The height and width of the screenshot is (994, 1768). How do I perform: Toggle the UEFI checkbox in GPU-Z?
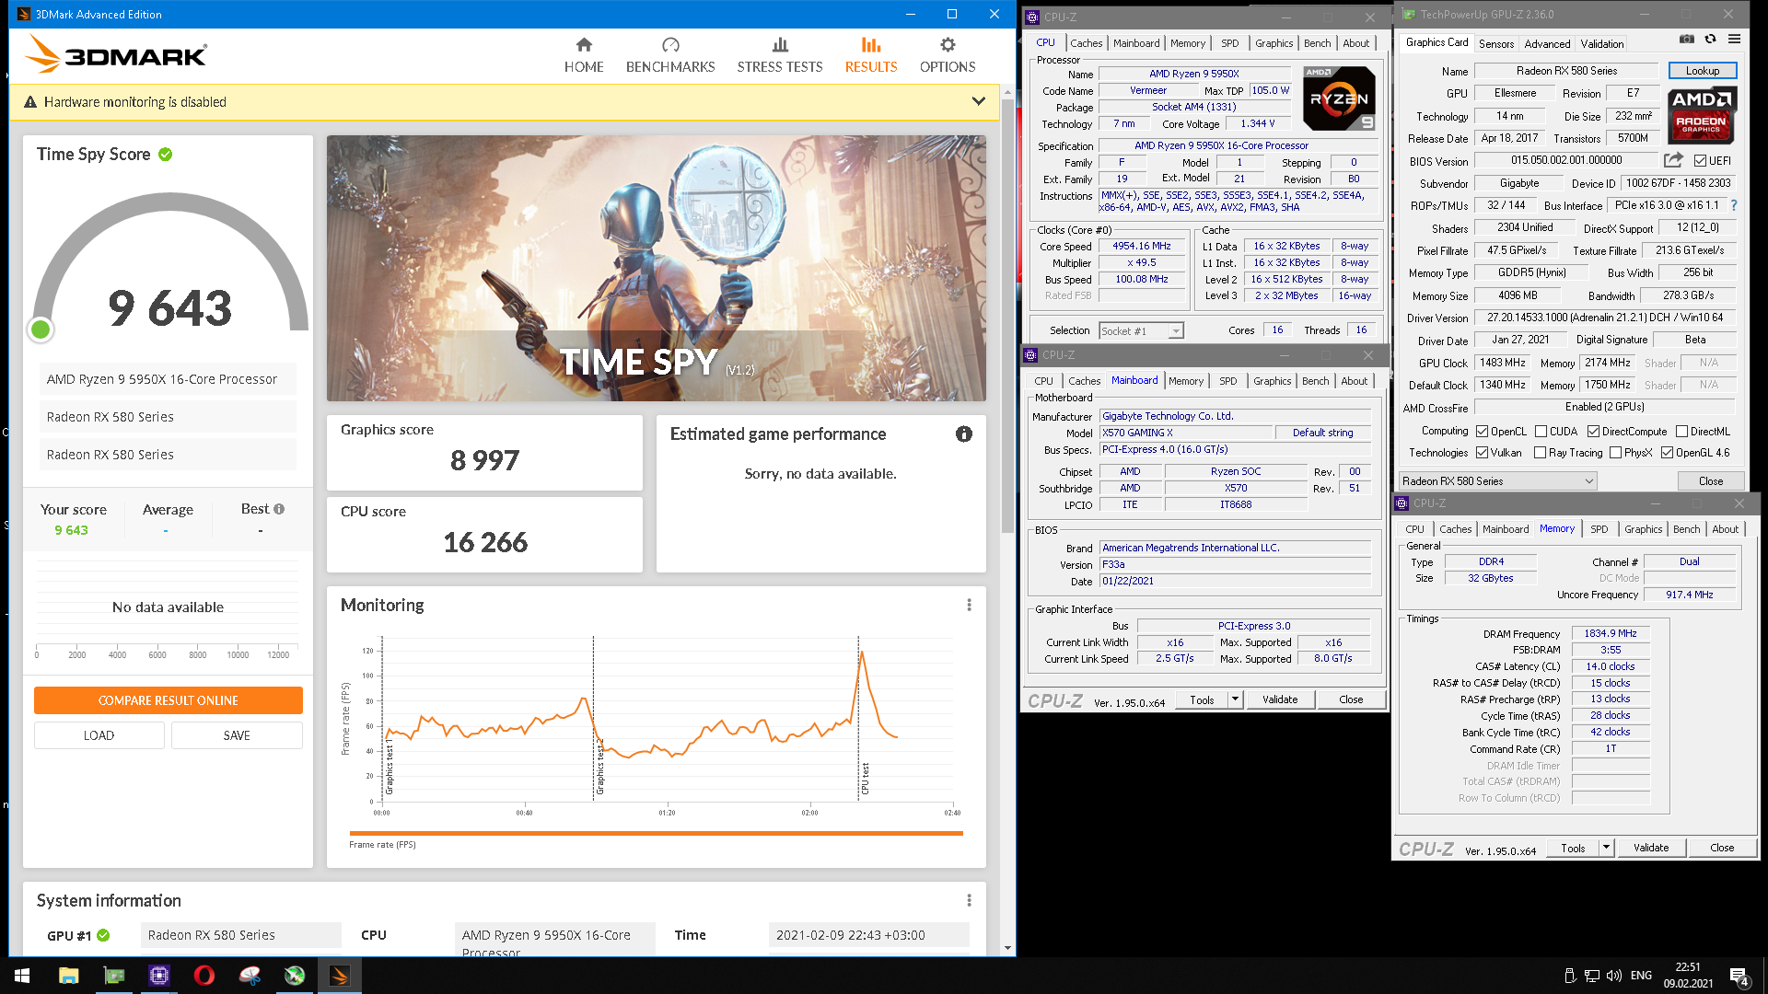(1700, 161)
